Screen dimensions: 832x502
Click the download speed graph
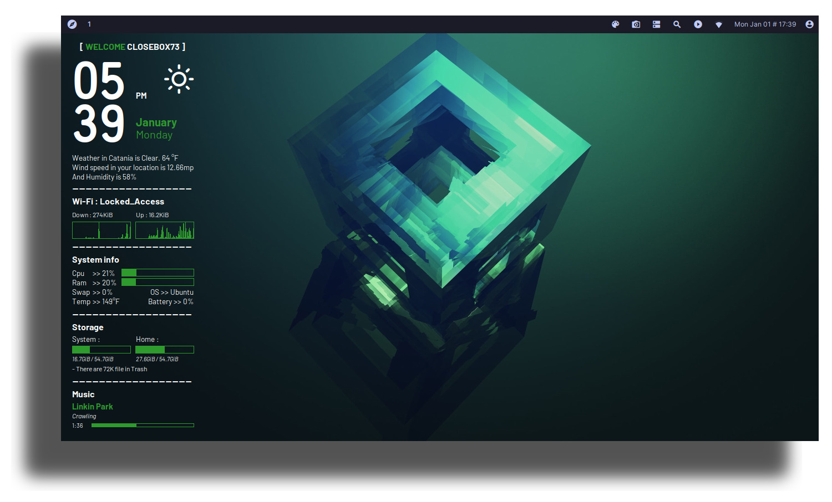102,230
